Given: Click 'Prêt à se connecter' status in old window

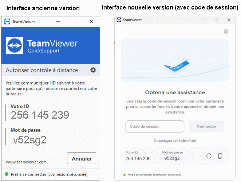Looking at the screenshot, I should (x=50, y=174).
